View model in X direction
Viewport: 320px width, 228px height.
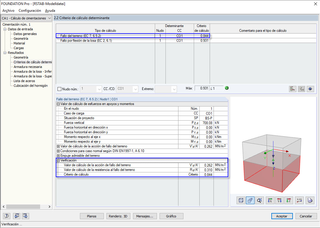point(270,201)
